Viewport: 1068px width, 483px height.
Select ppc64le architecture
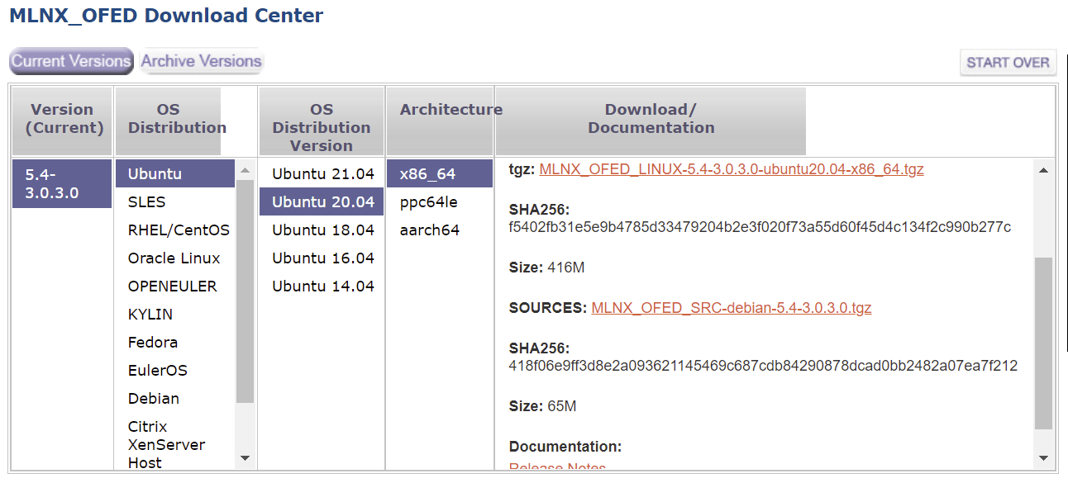click(440, 202)
